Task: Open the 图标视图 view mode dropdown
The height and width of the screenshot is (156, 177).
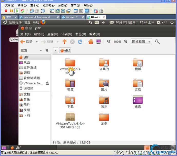Action: pos(141,42)
